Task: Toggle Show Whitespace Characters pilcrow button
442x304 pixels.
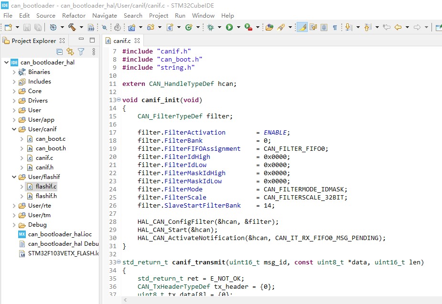Action: pos(334,27)
